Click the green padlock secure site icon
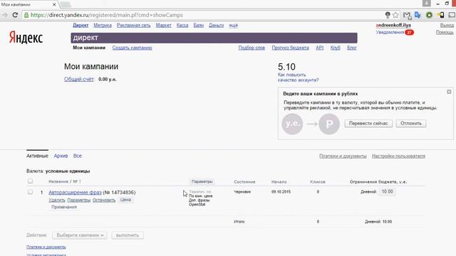This screenshot has width=456, height=256. pos(26,15)
